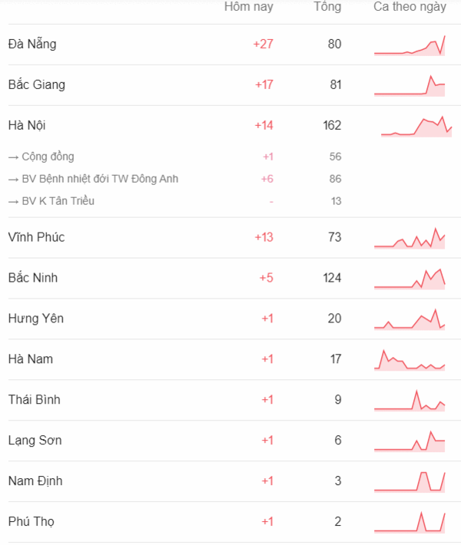461x545 pixels.
Task: Select the BV K Tân Triều sub-row
Action: coord(174,201)
